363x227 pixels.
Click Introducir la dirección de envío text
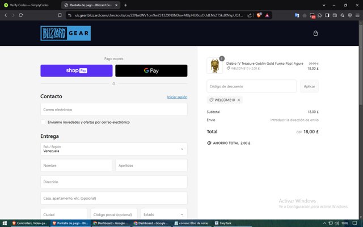[x=294, y=120]
